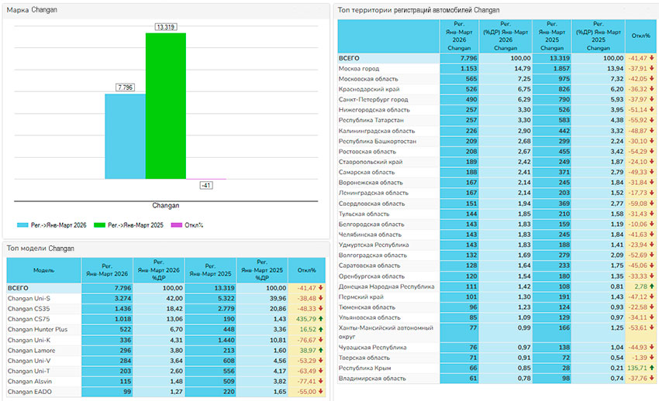
Task: Sort models table by the Модель column header
Action: click(x=43, y=271)
